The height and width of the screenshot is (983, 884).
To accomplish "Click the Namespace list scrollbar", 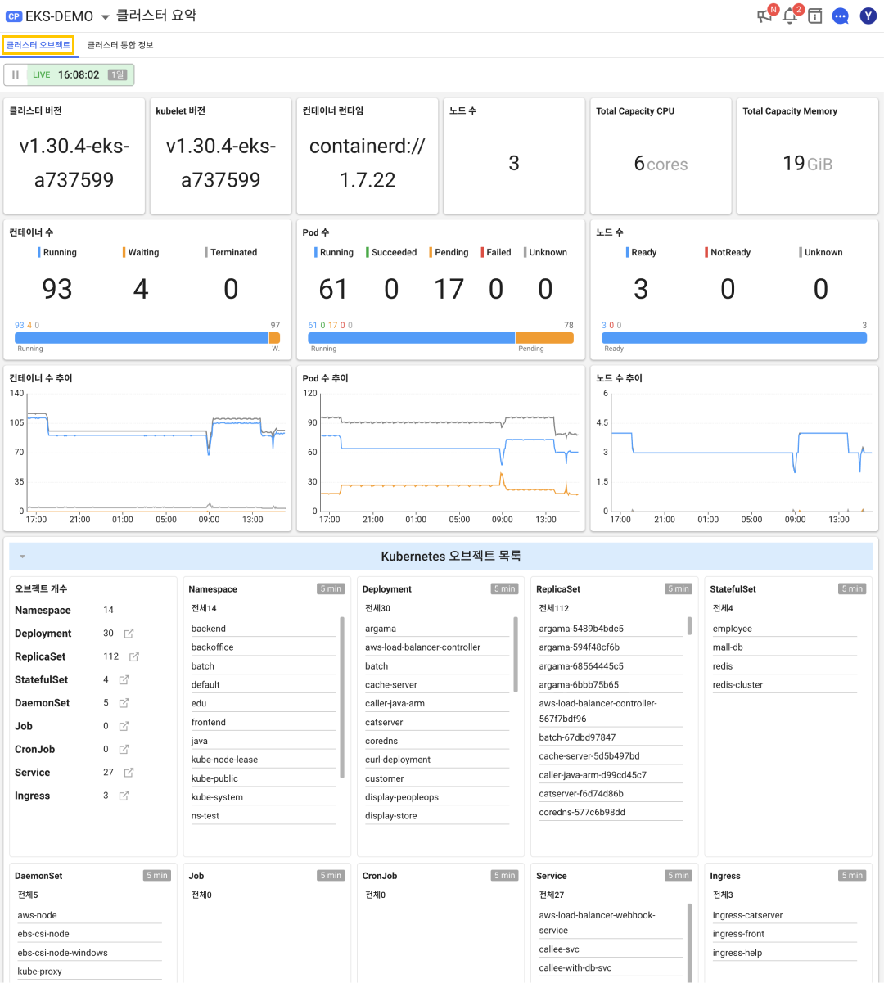I will pos(342,697).
